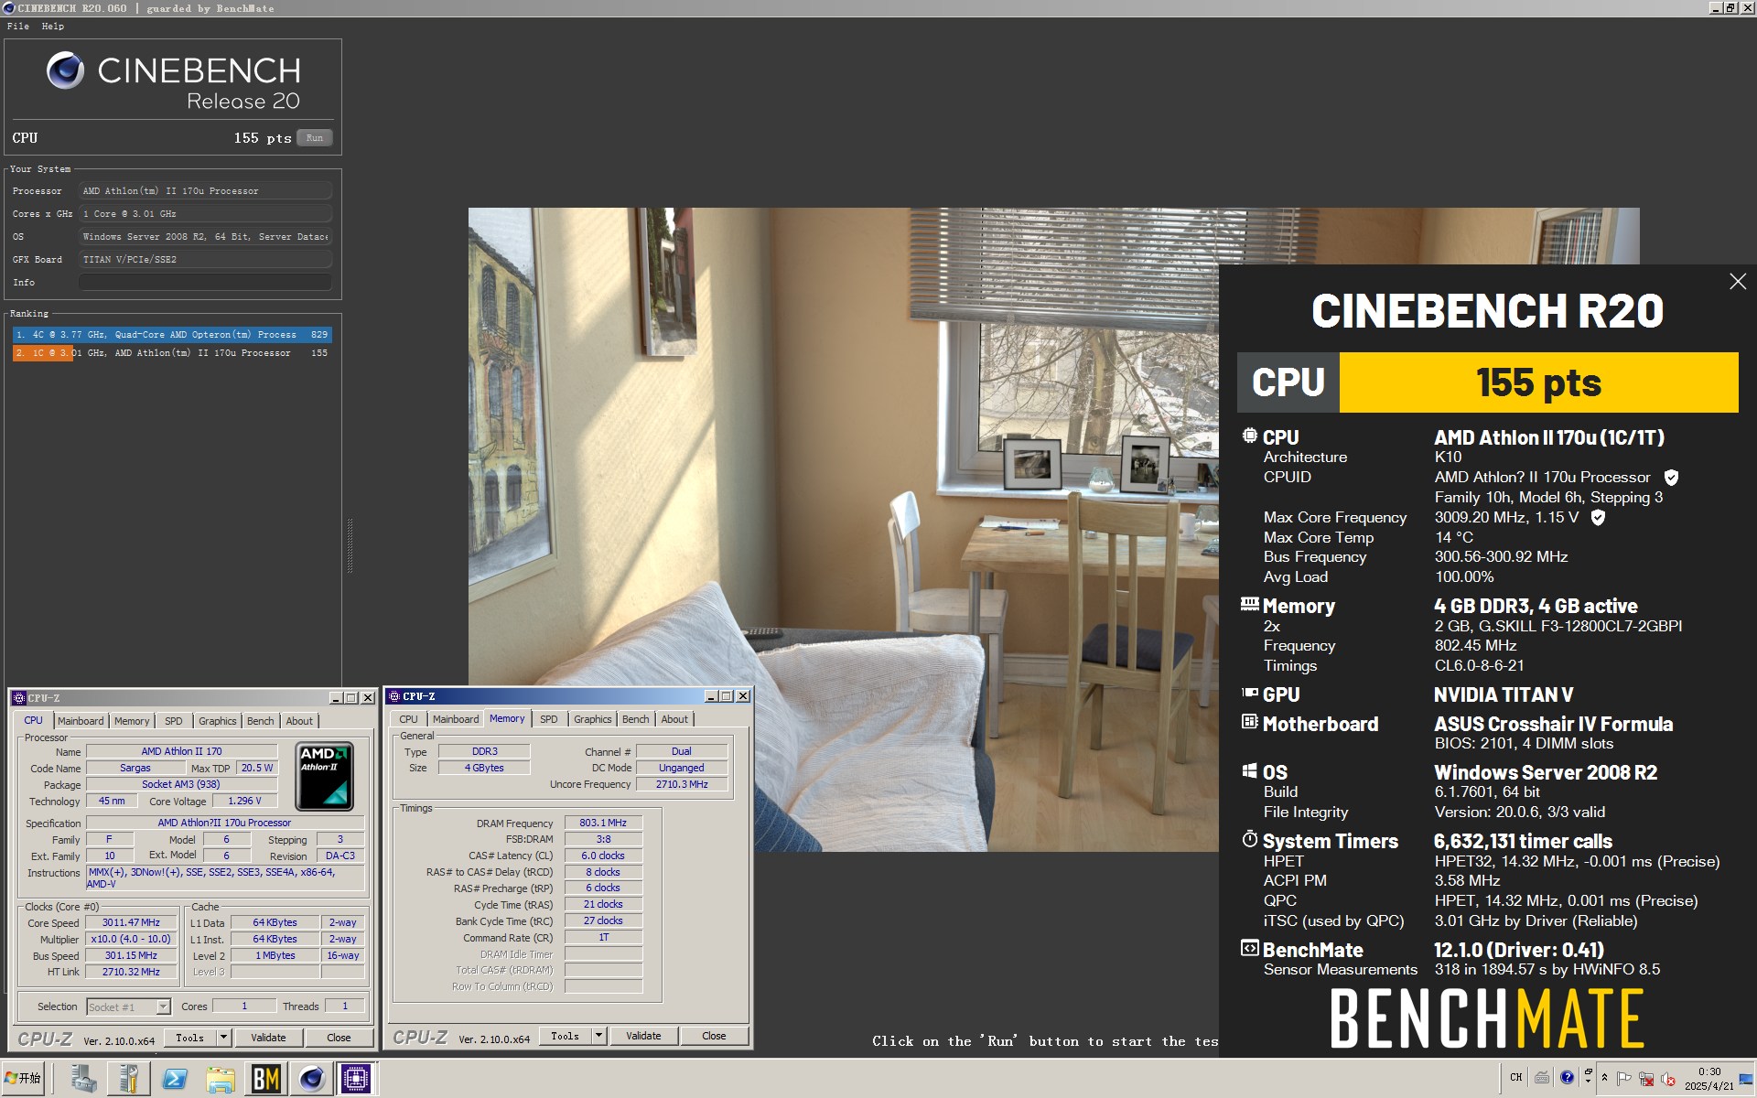Click the GPU icon in BenchMate panel
Image resolution: width=1757 pixels, height=1098 pixels.
(x=1249, y=694)
